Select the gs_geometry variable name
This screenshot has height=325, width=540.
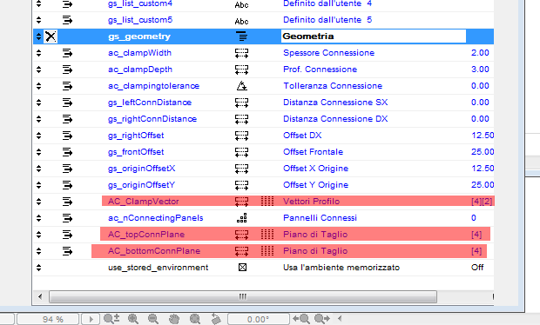139,36
